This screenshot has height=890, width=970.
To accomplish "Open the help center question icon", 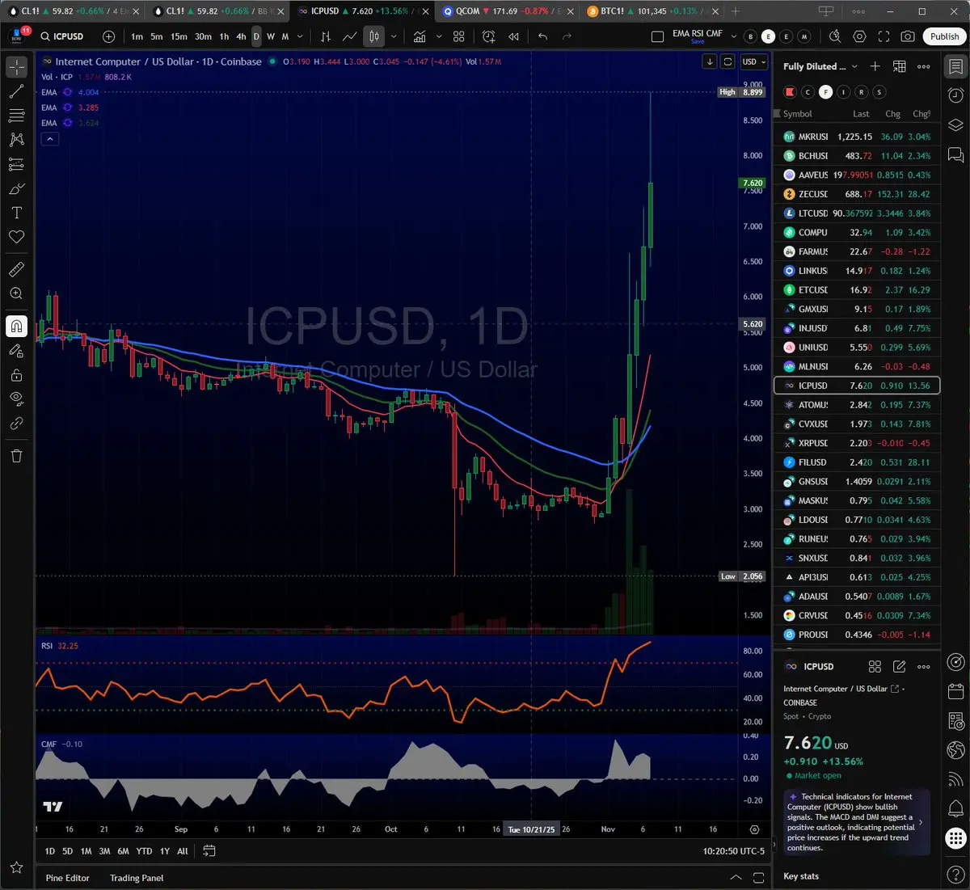I will point(955,875).
